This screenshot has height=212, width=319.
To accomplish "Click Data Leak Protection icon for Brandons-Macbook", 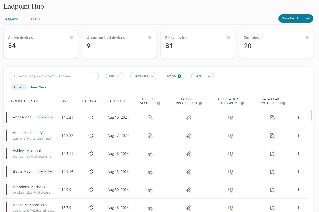I will [273, 190].
